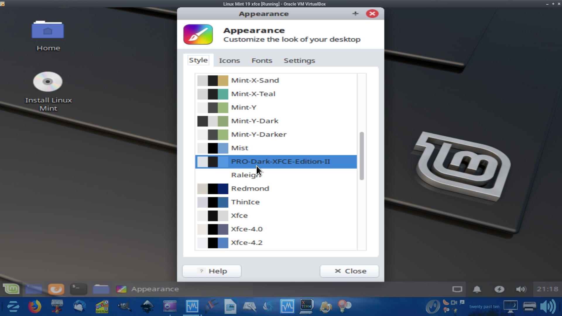This screenshot has width=562, height=316.
Task: Launch Firefox from the guest panel
Action: [56, 289]
